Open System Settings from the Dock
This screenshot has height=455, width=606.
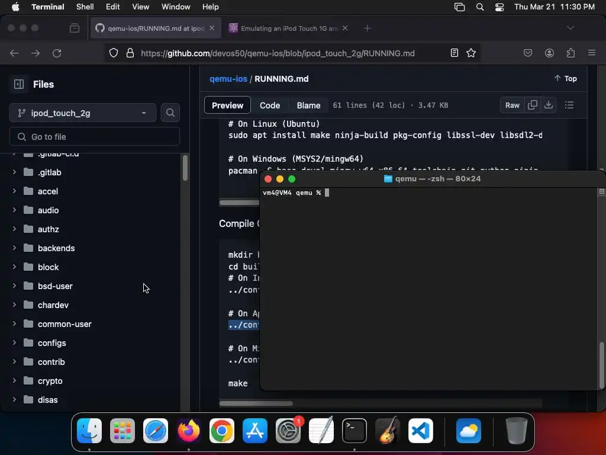(x=288, y=431)
